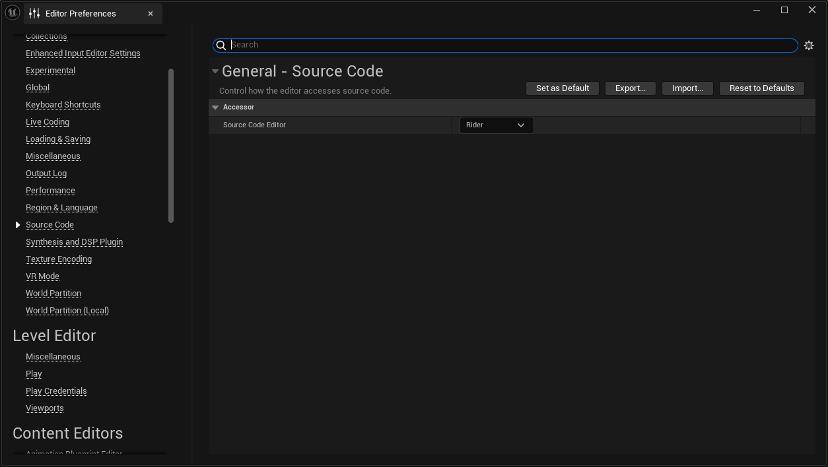Click the Source Code Editor label

(x=254, y=125)
